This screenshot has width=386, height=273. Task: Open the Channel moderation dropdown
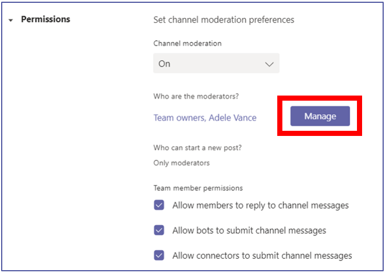tap(216, 63)
